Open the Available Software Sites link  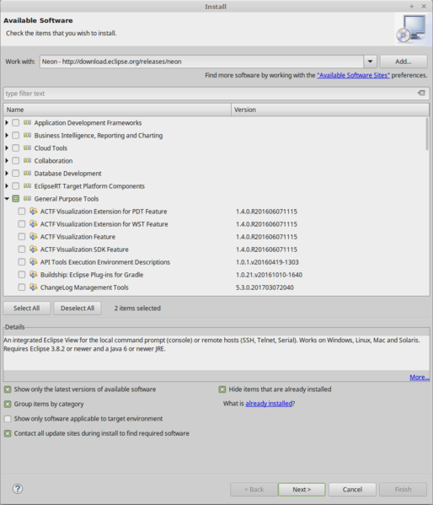click(353, 75)
